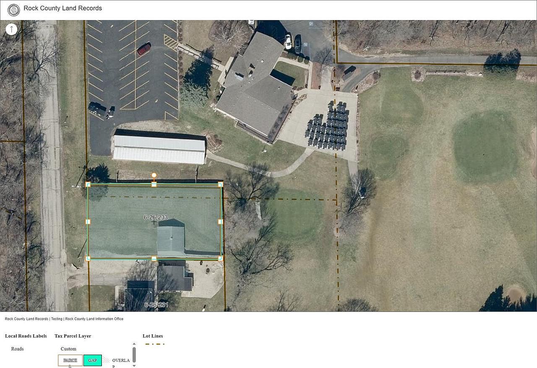Click the OVERLAP dotted pattern legend symbol
The width and height of the screenshot is (537, 368).
click(x=107, y=360)
